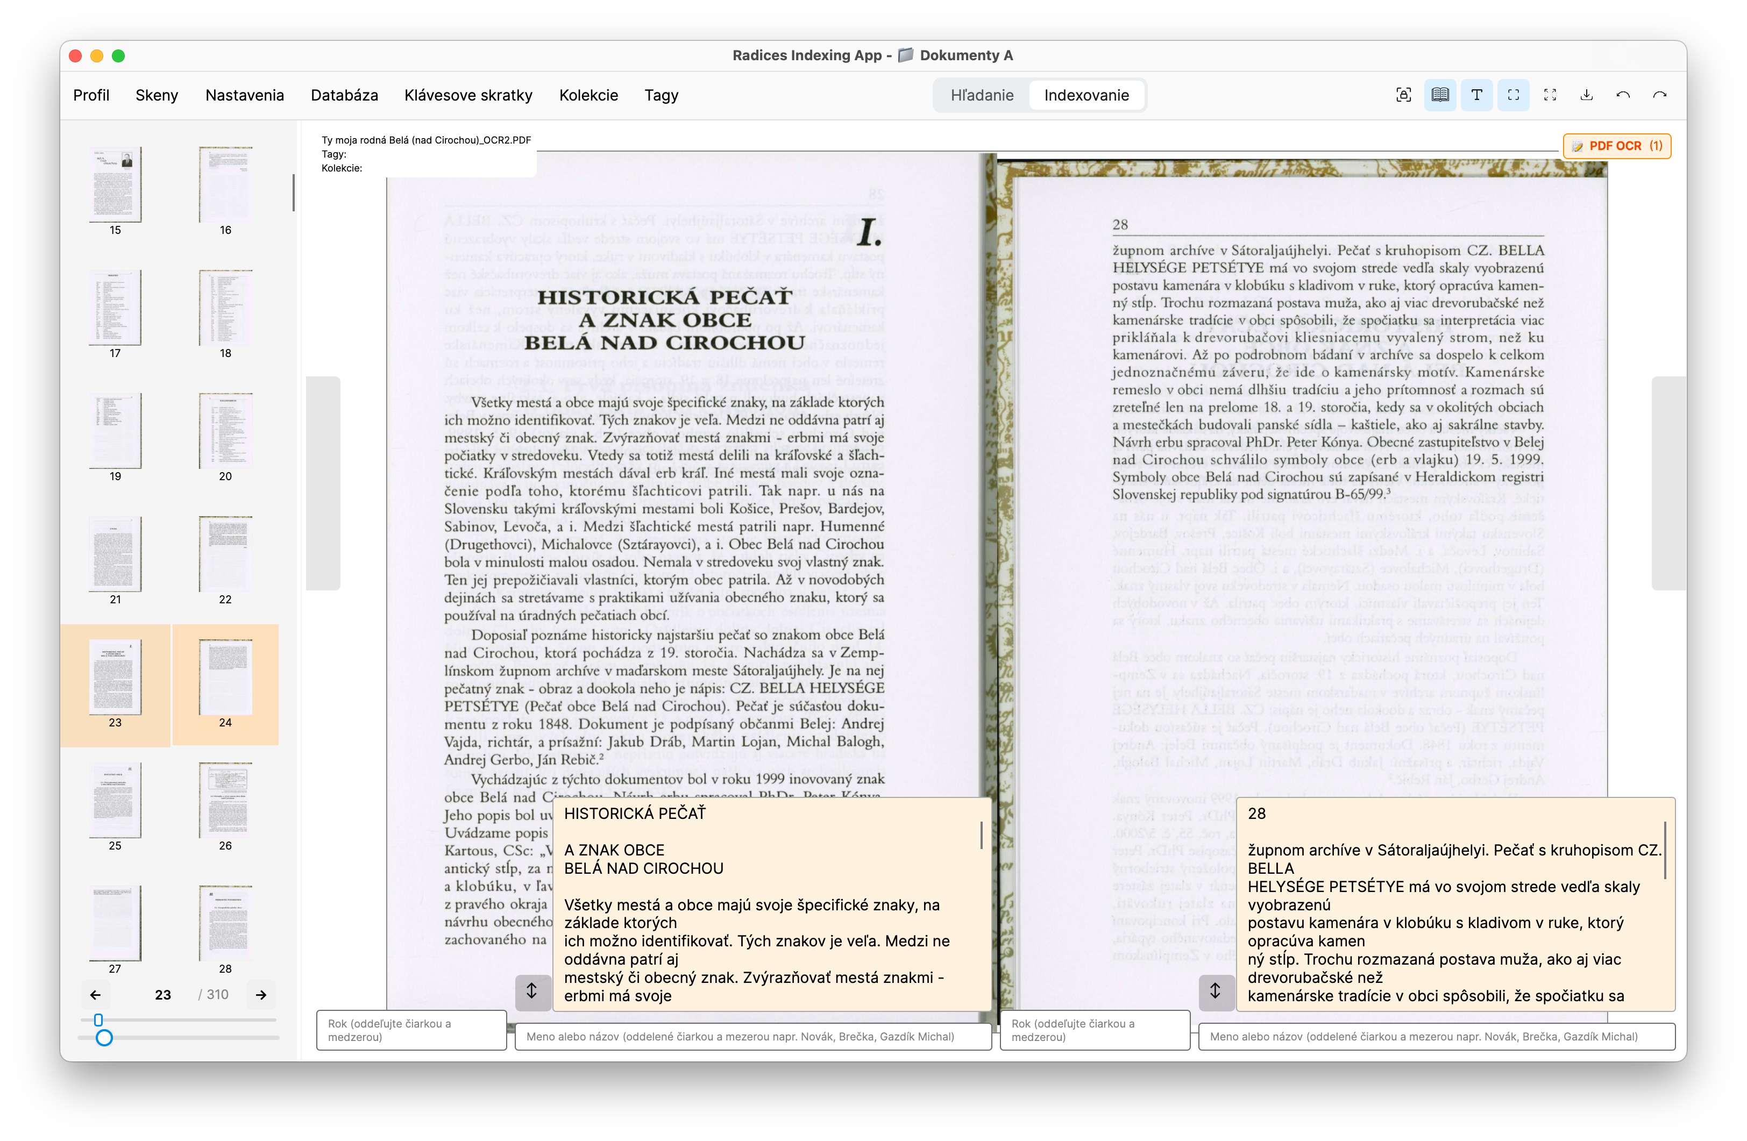Screen dimensions: 1747x1141
Task: Toggle the dashed selection frame tool
Action: click(x=1513, y=95)
